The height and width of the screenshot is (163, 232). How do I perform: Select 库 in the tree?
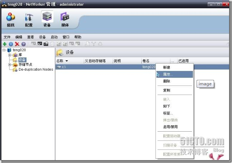pyautogui.click(x=20, y=55)
